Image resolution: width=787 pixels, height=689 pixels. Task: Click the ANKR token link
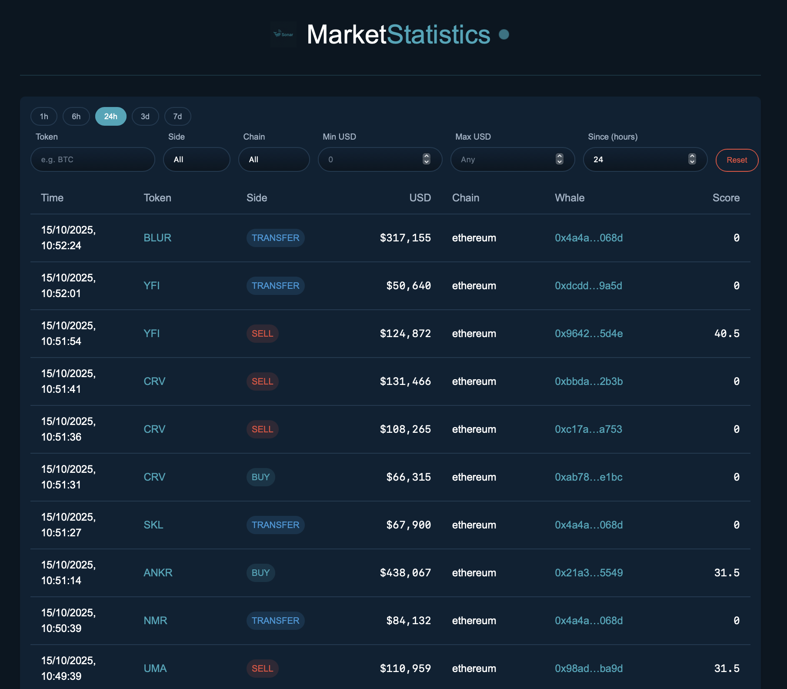(158, 573)
